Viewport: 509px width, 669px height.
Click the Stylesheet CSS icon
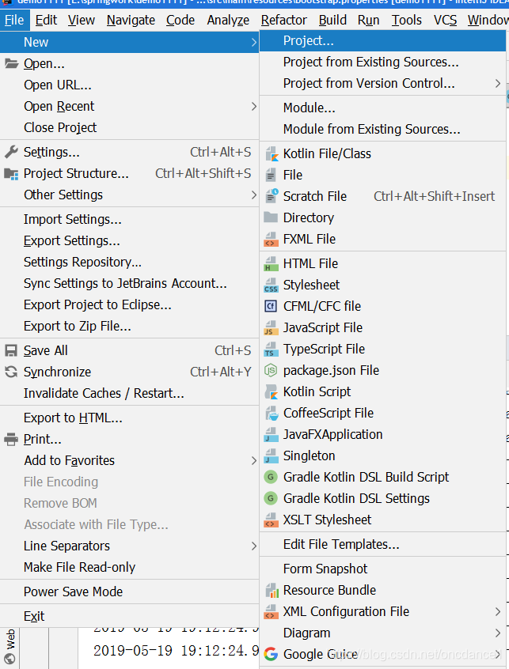(x=271, y=285)
